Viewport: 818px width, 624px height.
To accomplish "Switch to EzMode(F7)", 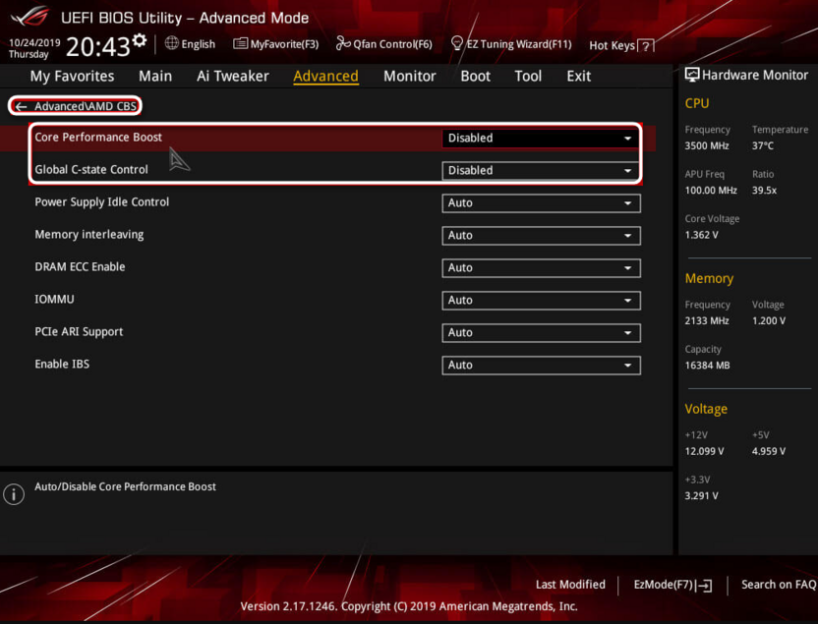I will [663, 585].
